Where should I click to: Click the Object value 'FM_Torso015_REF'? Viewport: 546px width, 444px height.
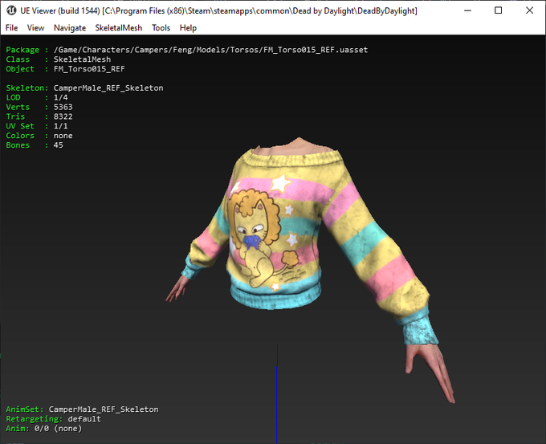89,69
